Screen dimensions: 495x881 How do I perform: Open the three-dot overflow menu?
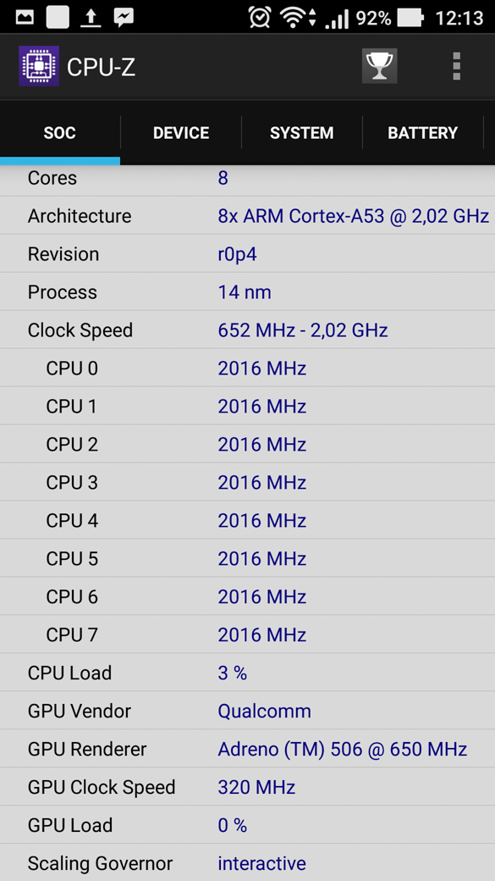point(456,66)
